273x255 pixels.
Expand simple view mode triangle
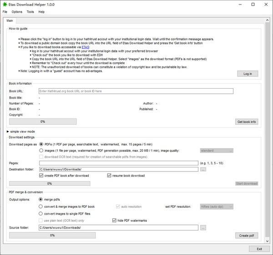8,131
